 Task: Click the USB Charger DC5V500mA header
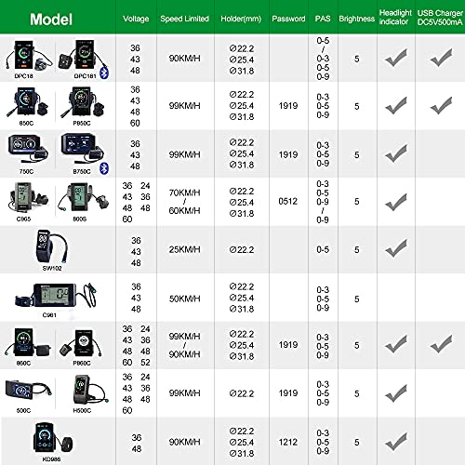(440, 18)
